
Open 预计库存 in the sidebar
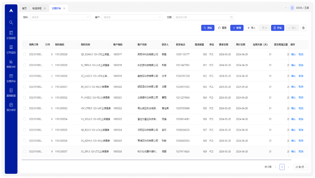click(11, 107)
